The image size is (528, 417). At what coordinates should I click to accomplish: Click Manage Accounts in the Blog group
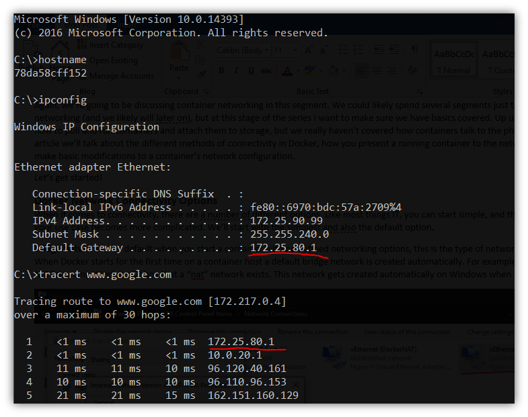pyautogui.click(x=122, y=76)
